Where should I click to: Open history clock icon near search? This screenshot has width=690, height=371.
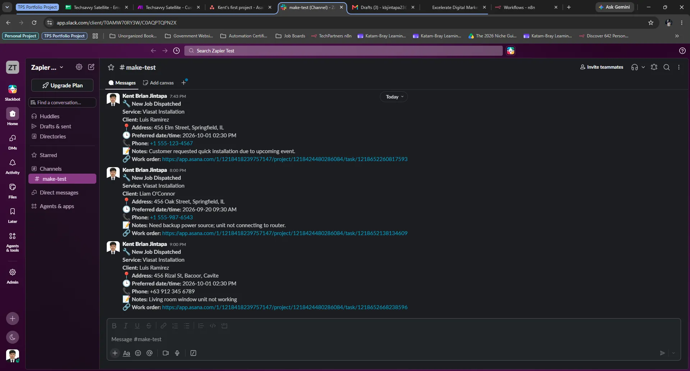point(176,51)
